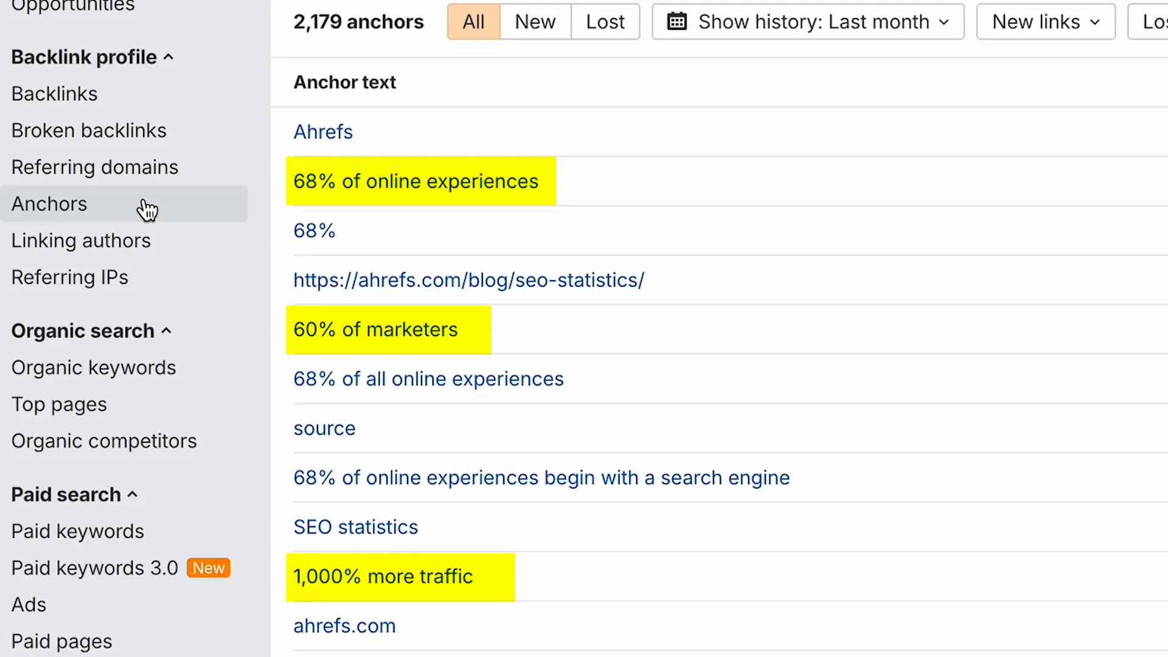Open the "60% of marketers" anchor link

[375, 330]
